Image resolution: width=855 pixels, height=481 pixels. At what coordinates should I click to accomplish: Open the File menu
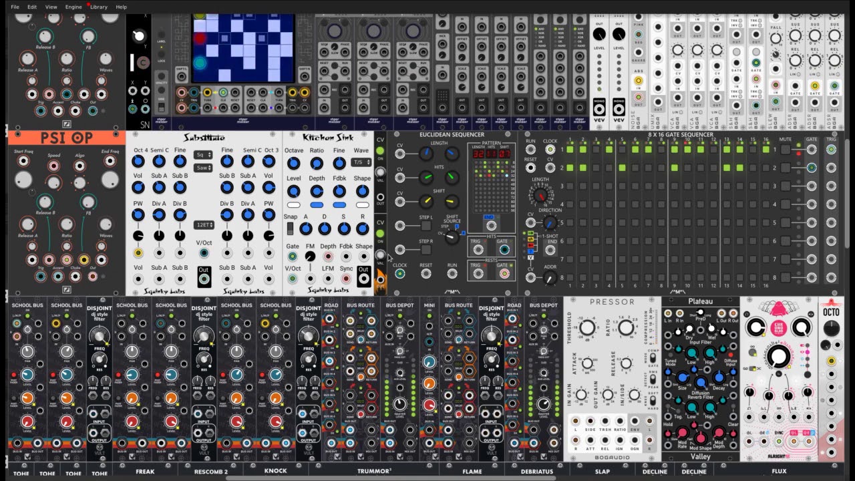(x=15, y=7)
